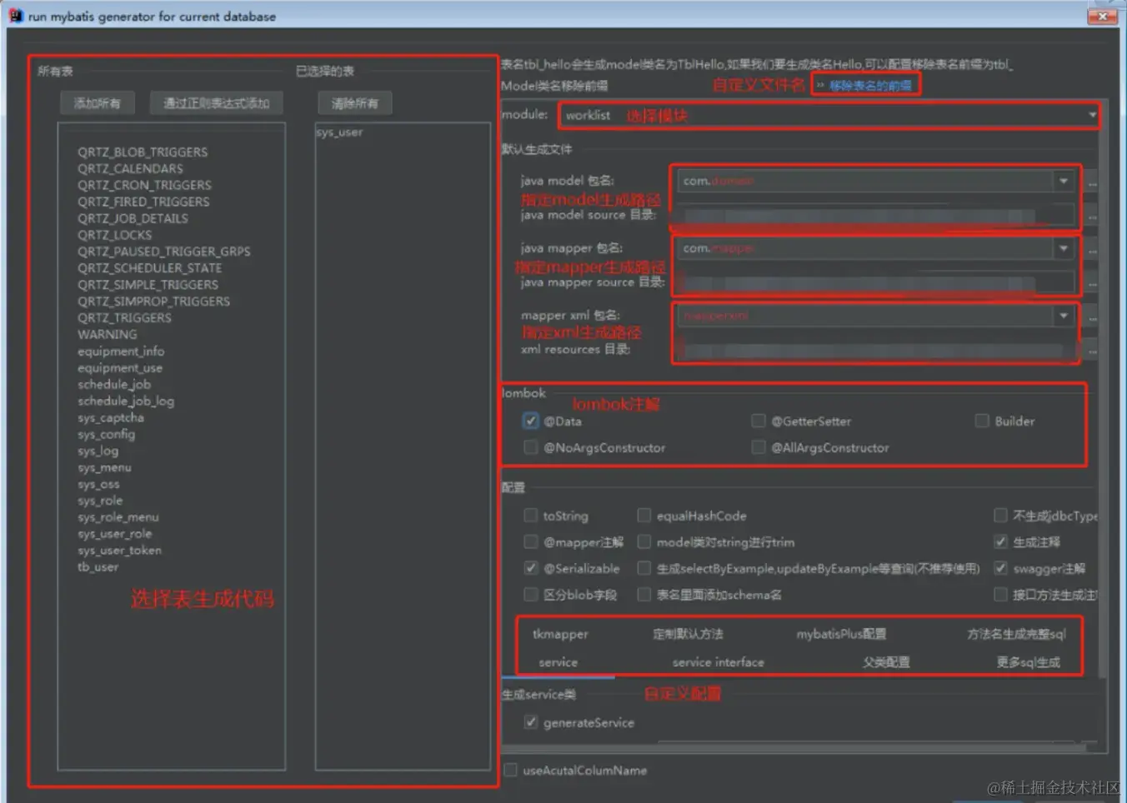Switch to the tkmapper tab

(560, 634)
